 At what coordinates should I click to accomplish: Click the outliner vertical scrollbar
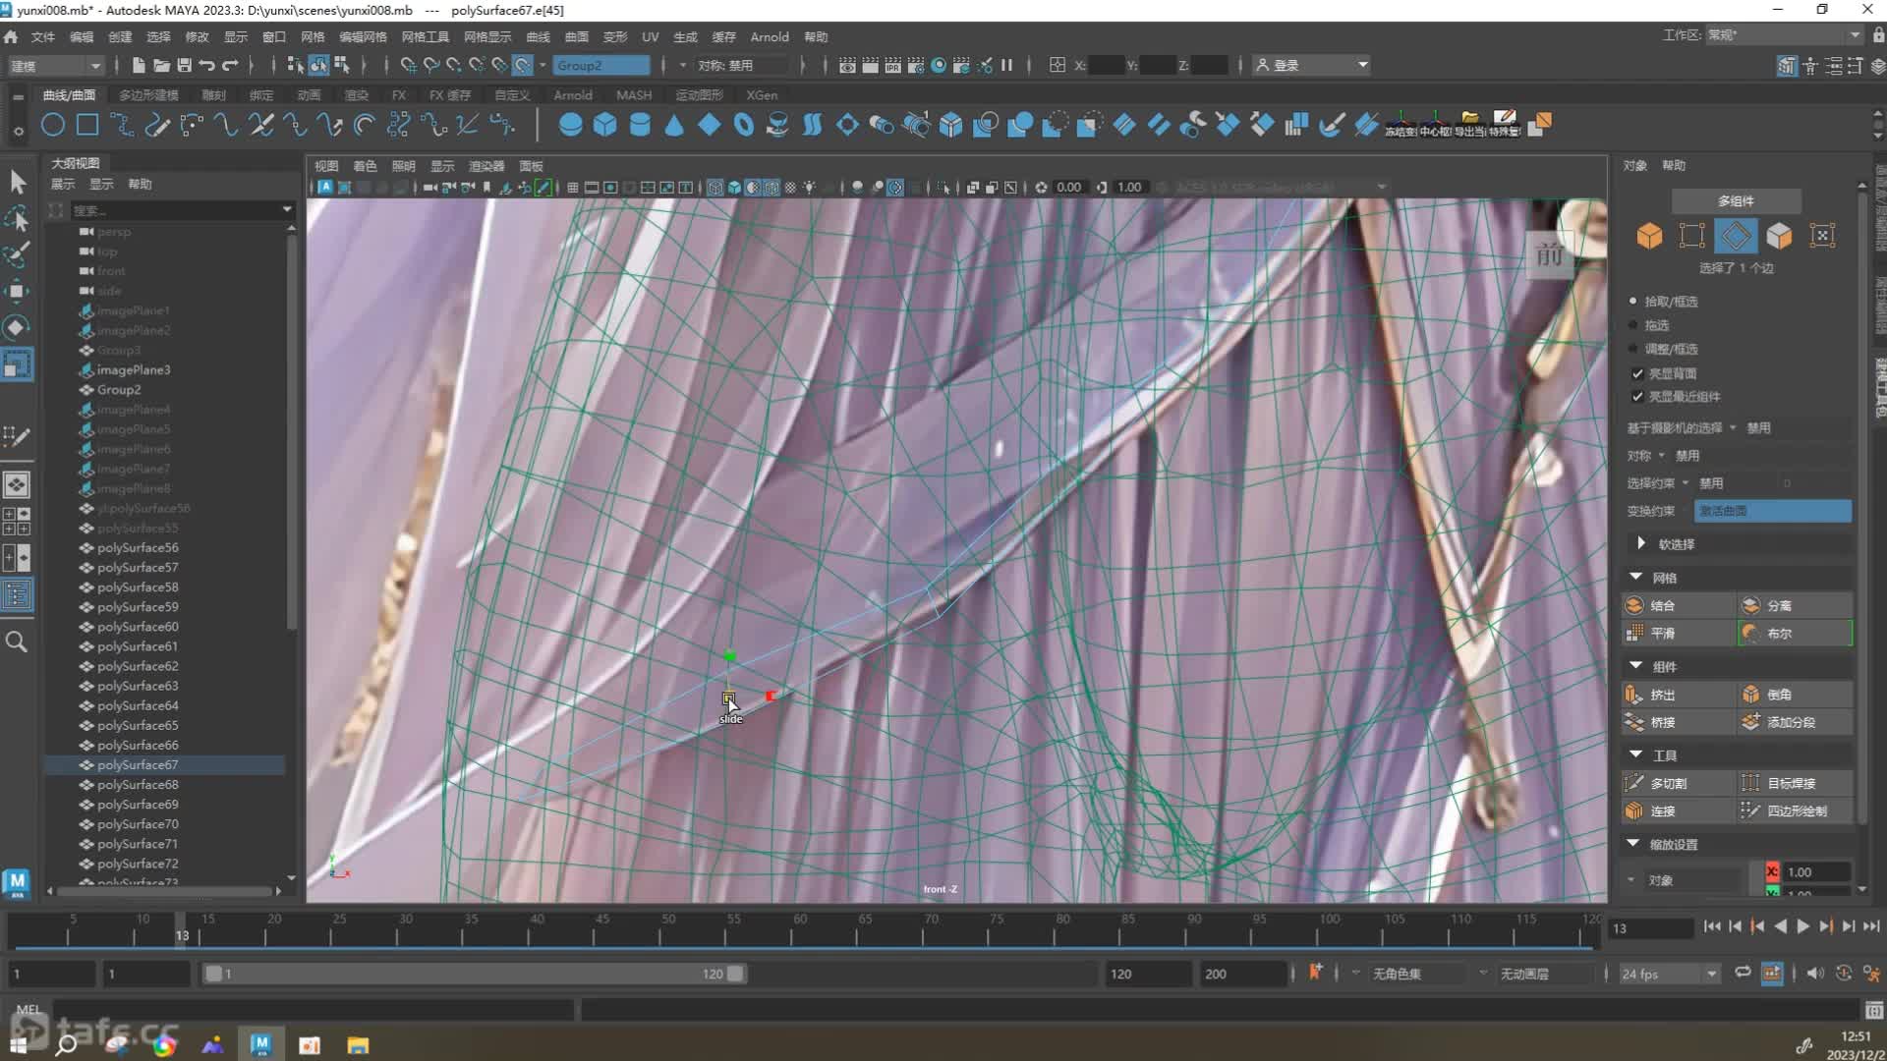click(291, 432)
